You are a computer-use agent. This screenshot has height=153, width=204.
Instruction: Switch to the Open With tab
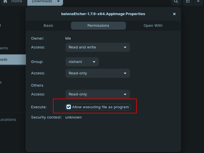[153, 26]
